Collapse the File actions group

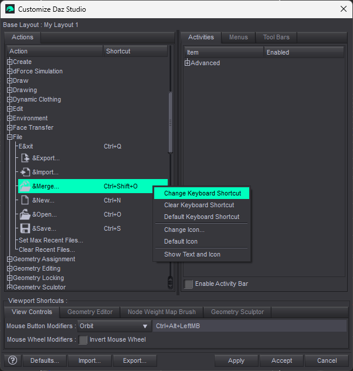9,137
